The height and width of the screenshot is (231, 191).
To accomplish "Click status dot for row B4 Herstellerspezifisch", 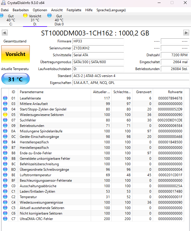I will [x=5, y=142].
